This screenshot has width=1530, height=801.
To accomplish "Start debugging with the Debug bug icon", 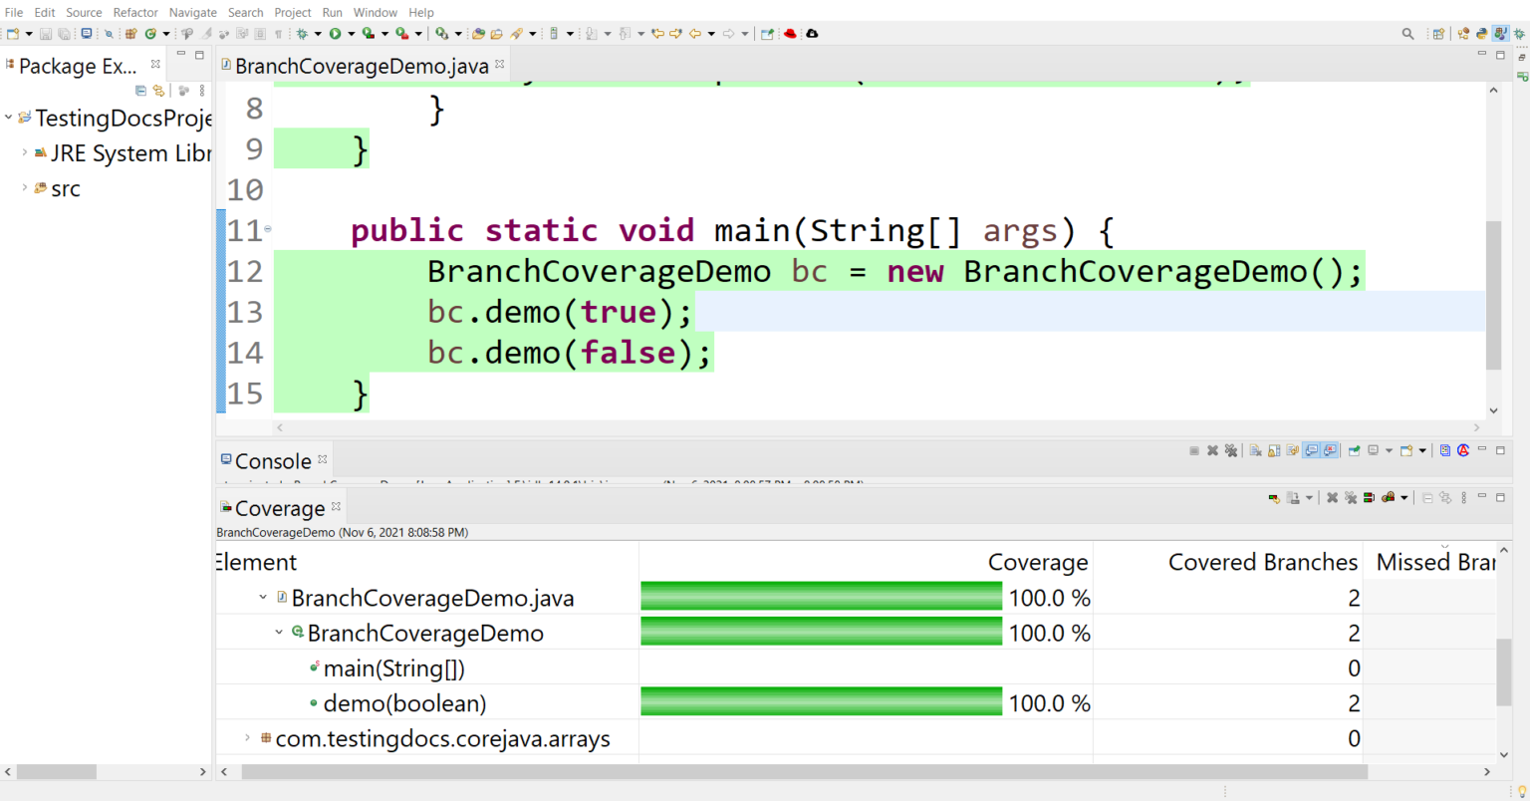I will pos(302,34).
